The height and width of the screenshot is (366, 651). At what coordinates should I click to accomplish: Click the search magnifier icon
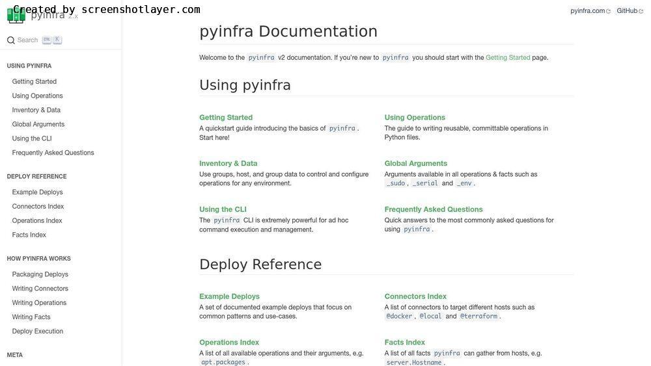(x=11, y=40)
